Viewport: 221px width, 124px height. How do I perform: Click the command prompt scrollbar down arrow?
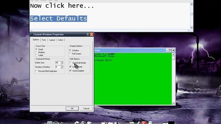[173, 103]
